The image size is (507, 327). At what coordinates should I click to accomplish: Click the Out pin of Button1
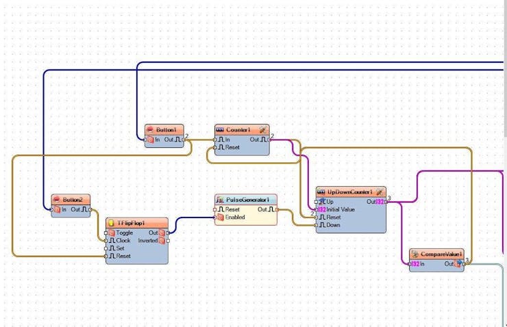pos(184,140)
